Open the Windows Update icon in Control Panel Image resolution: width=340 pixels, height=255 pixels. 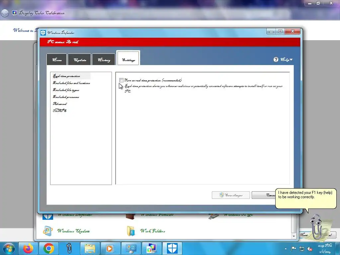point(47,231)
